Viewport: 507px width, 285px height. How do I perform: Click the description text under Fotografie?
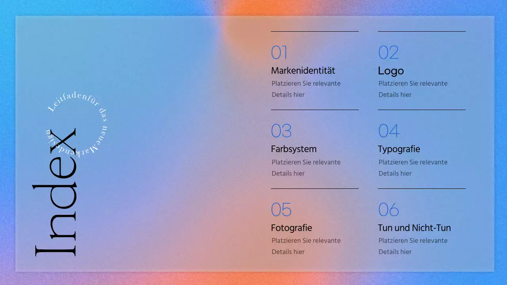tap(306, 246)
